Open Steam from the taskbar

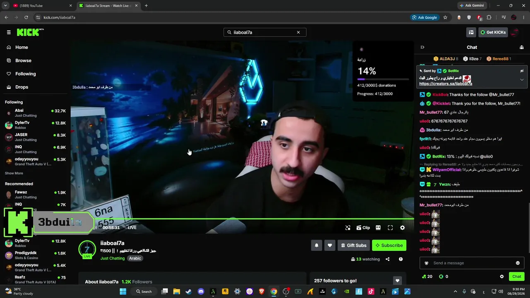coord(189,291)
